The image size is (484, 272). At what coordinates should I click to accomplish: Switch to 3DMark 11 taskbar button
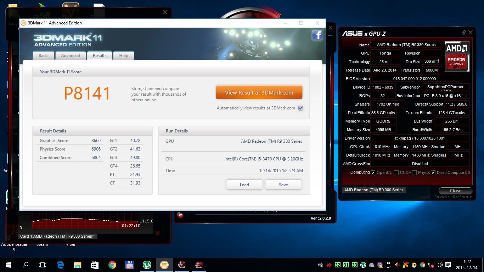(164, 265)
